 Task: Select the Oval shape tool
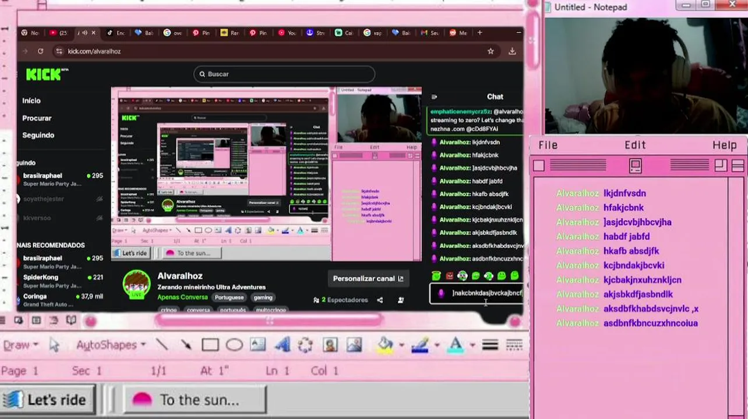click(x=234, y=345)
